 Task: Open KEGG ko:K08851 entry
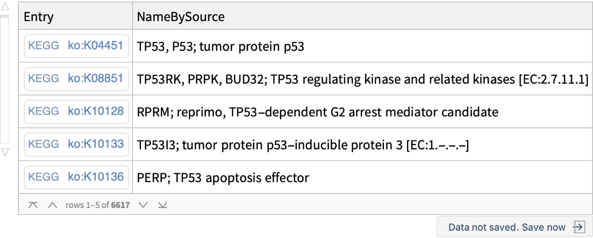tap(76, 79)
